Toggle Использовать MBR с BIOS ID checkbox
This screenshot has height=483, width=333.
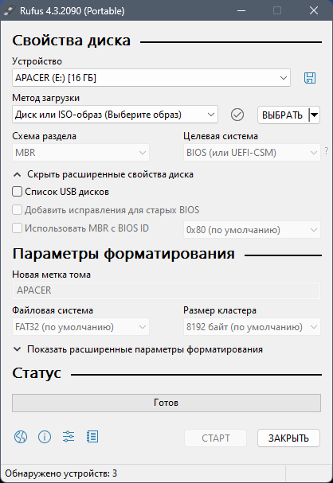coord(17,228)
